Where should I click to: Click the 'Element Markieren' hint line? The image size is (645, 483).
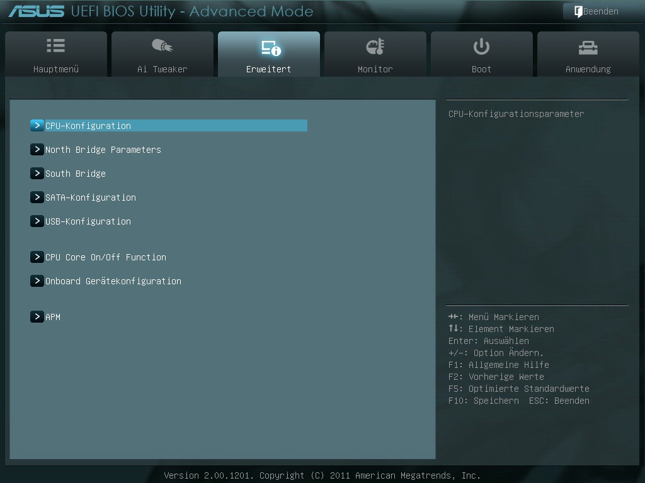(x=501, y=329)
